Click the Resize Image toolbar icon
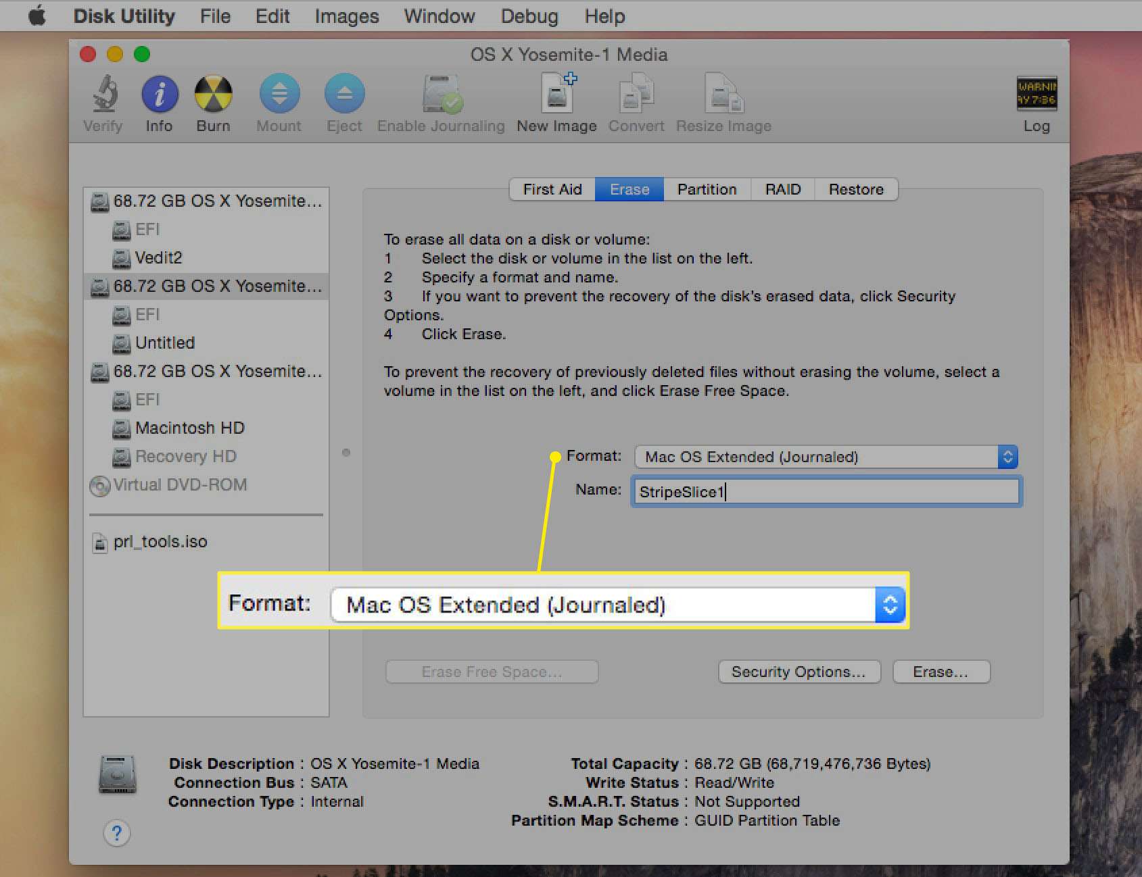 pyautogui.click(x=723, y=93)
